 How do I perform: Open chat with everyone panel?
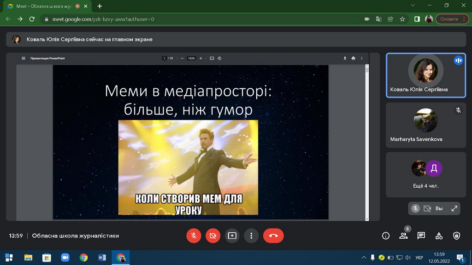click(x=421, y=236)
